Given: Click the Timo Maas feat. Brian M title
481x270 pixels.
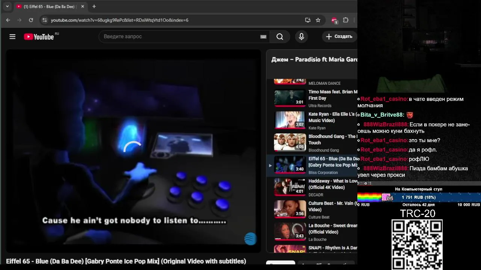Looking at the screenshot, I should [x=333, y=95].
